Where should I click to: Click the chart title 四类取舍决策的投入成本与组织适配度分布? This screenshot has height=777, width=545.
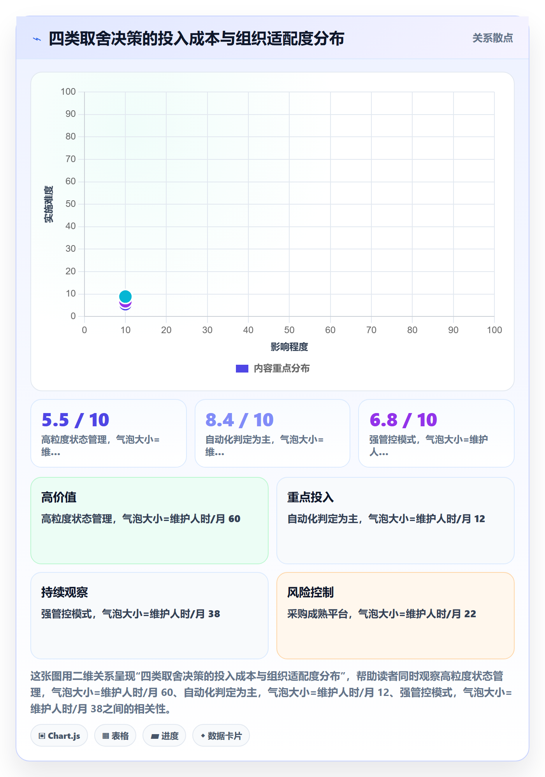click(197, 39)
